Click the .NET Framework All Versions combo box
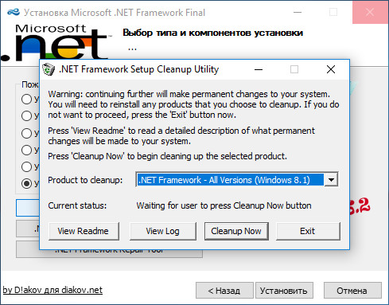 (x=237, y=180)
